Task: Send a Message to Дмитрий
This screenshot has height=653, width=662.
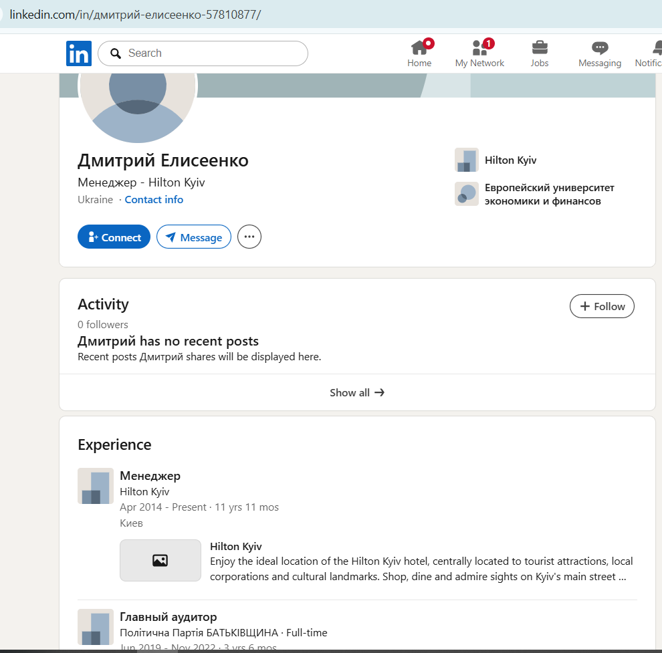Action: (193, 237)
